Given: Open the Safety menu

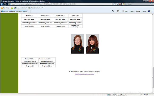Looking at the screenshot, I should point(139,11).
